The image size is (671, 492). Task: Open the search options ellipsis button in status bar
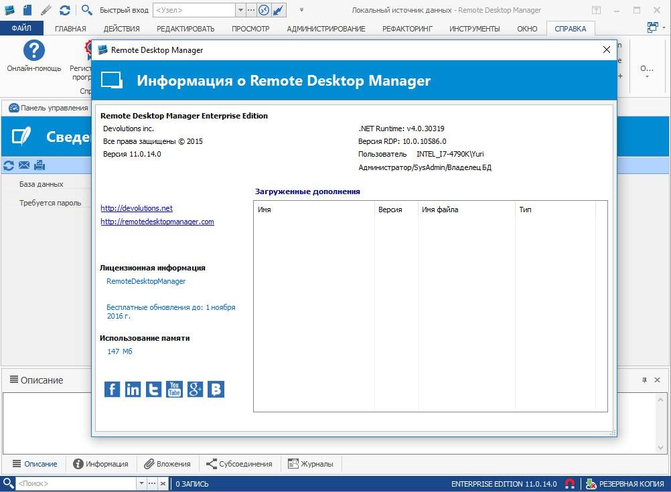tap(152, 484)
